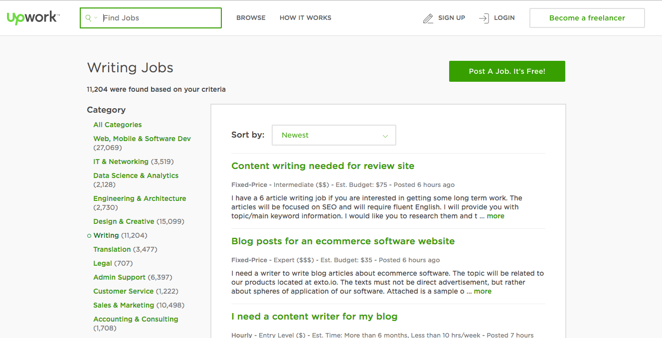This screenshot has width=662, height=338.
Task: Click the search magnifier icon
Action: 88,18
